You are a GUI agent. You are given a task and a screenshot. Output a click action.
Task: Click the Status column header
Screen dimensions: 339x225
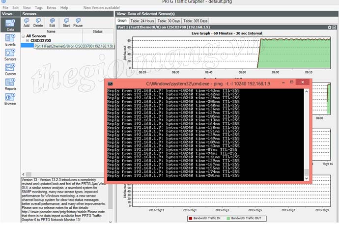pyautogui.click(x=98, y=31)
